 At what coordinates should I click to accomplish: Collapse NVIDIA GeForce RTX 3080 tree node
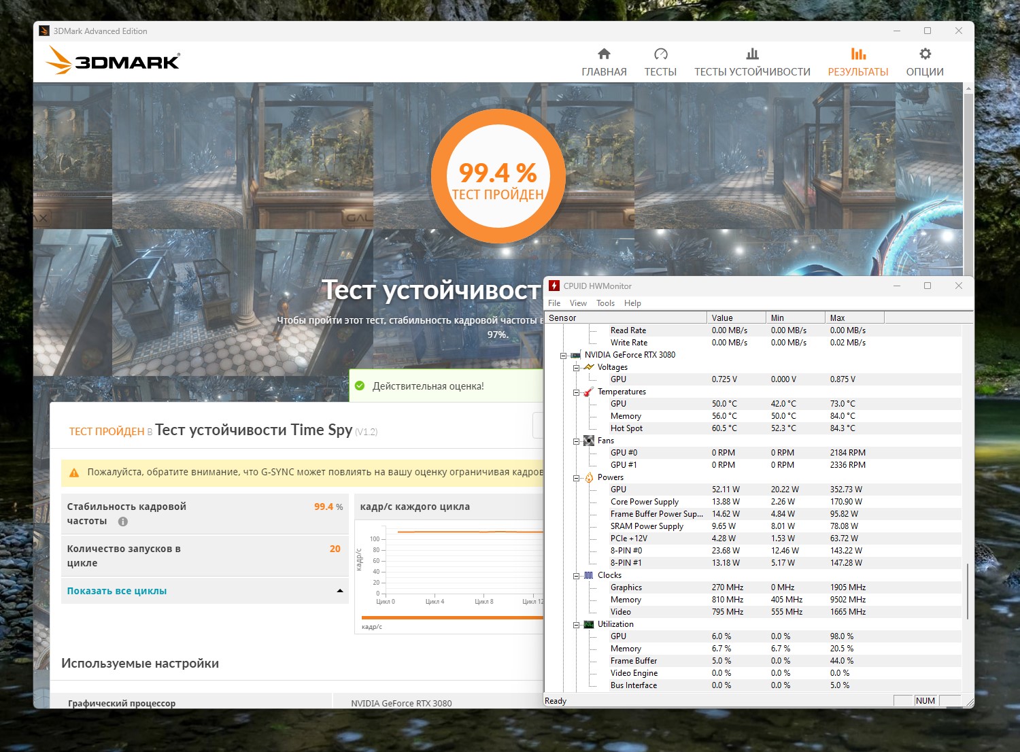point(564,355)
